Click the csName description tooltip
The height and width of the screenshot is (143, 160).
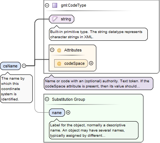pos(16,89)
